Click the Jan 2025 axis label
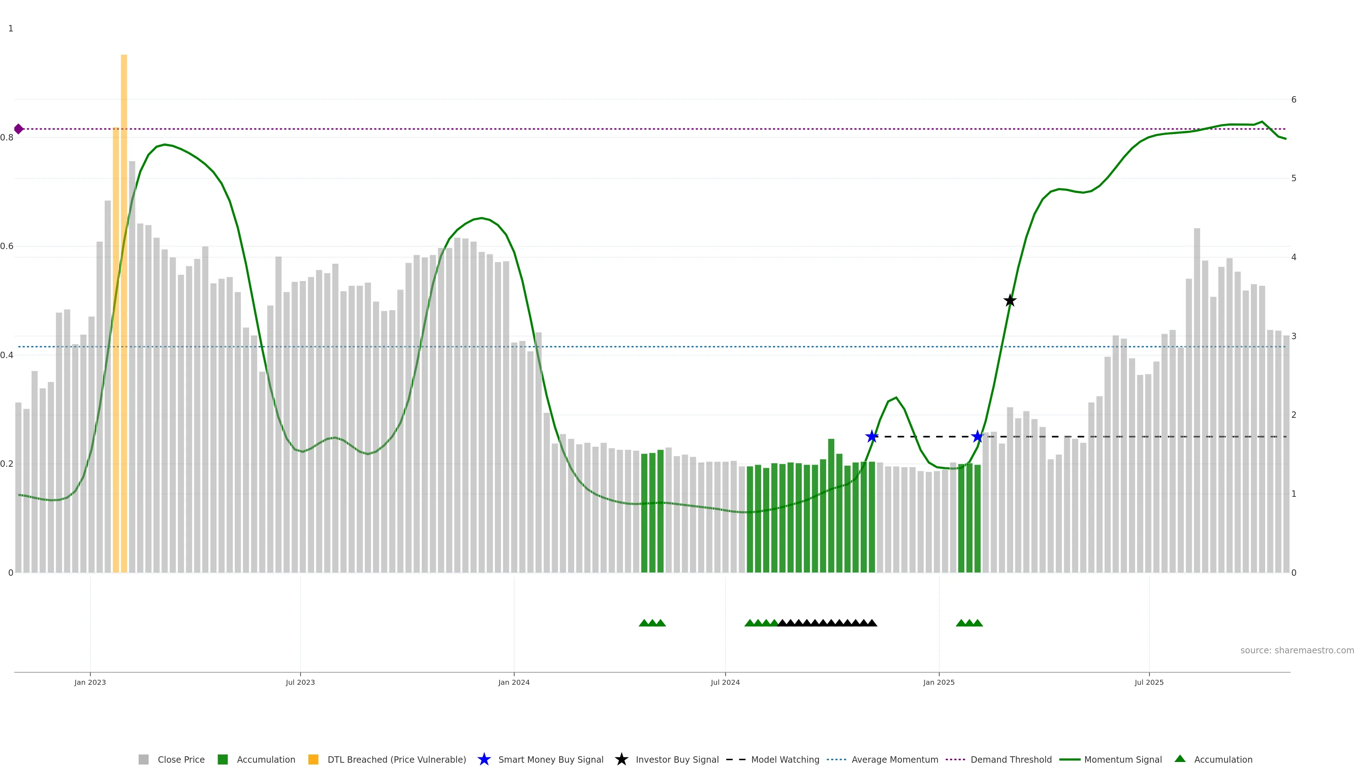1372x772 pixels. (939, 682)
